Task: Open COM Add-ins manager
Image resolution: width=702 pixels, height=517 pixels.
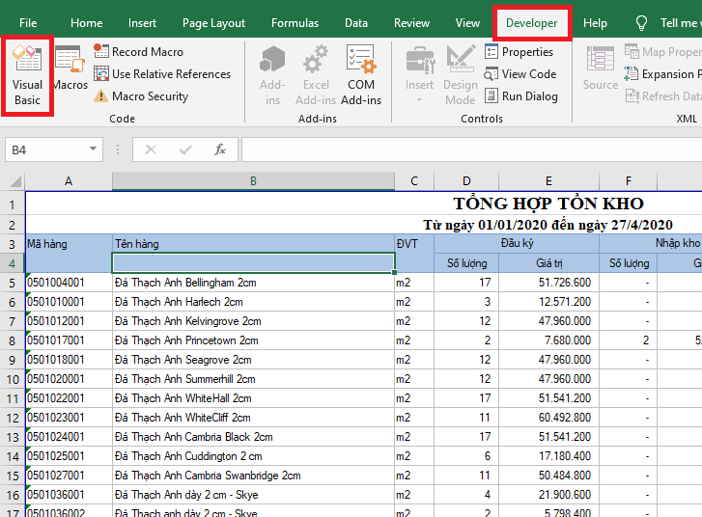Action: tap(361, 75)
